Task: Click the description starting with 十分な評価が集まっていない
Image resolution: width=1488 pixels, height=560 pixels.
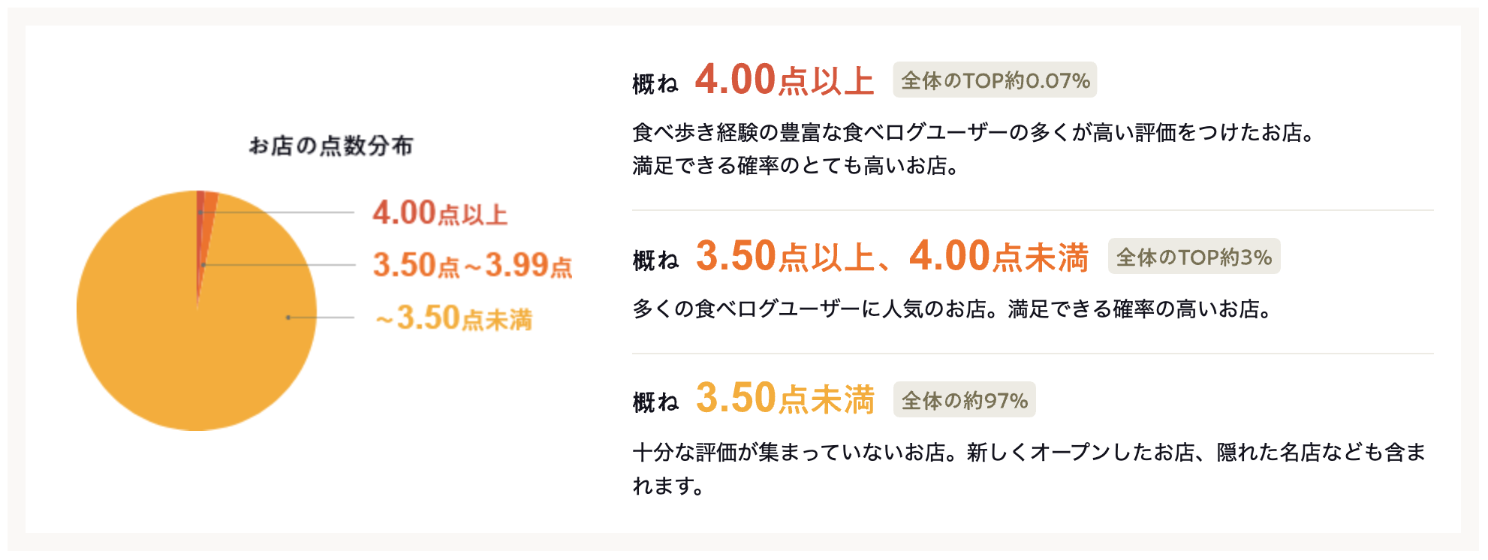Action: [x=1029, y=453]
